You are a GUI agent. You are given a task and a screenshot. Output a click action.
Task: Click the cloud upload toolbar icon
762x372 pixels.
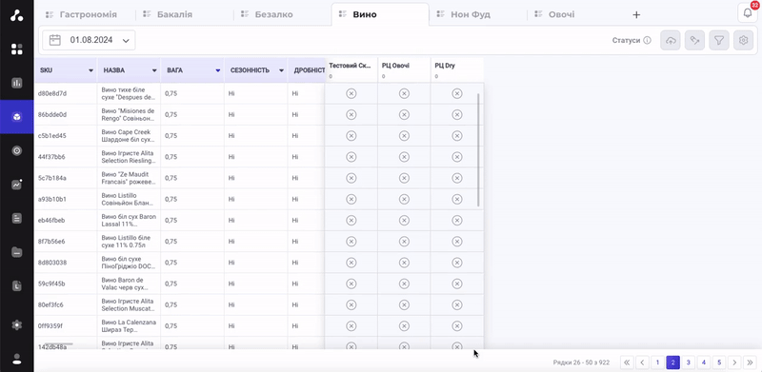(671, 41)
